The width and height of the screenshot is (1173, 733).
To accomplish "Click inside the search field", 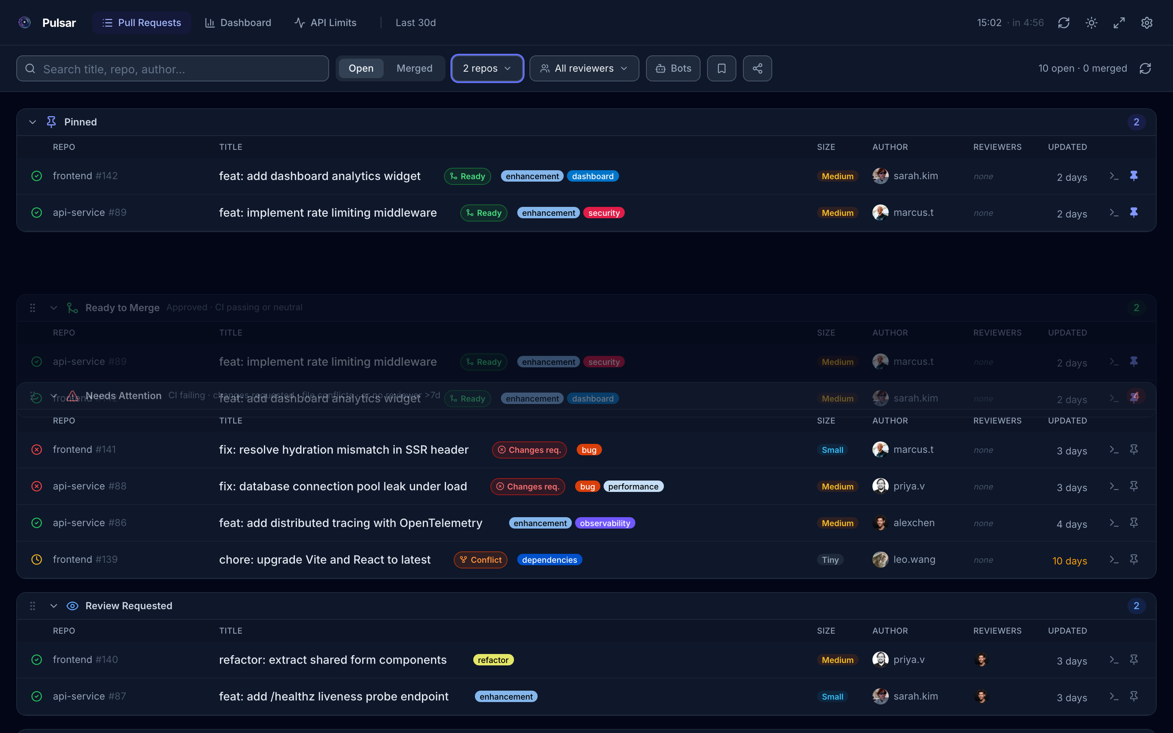I will 172,68.
